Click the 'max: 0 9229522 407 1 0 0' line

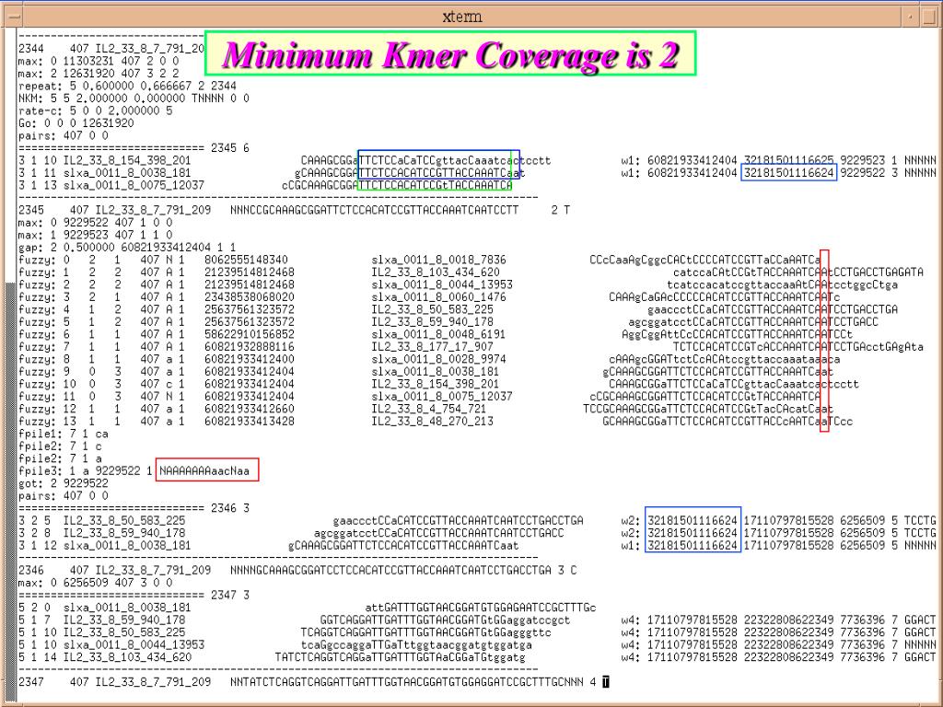coord(96,223)
